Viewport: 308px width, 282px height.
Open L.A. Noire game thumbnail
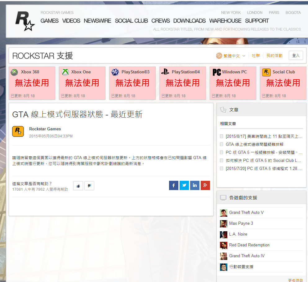coord(224,235)
